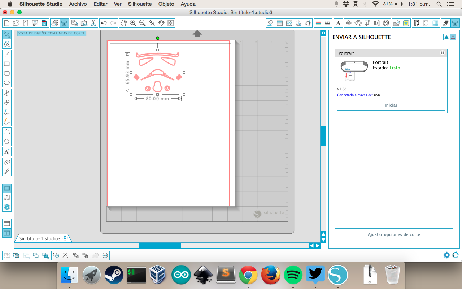
Task: Select the Line drawing tool
Action: coord(7,55)
